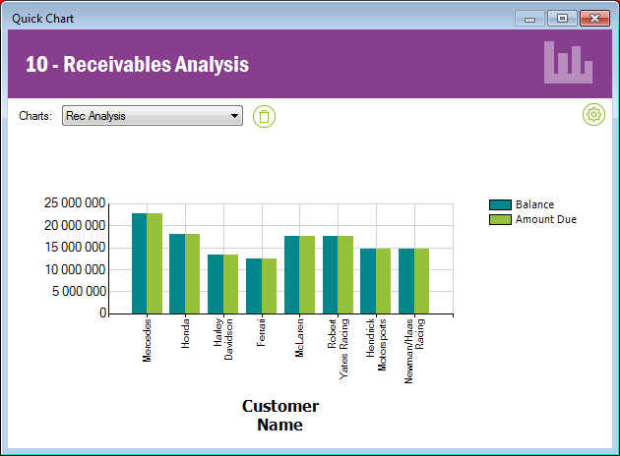Maximize the Quick Chart window
Screen dimensions: 620x456
562,18
